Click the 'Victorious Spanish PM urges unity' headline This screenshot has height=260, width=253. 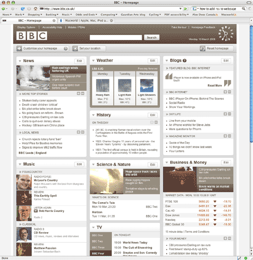coord(66,78)
